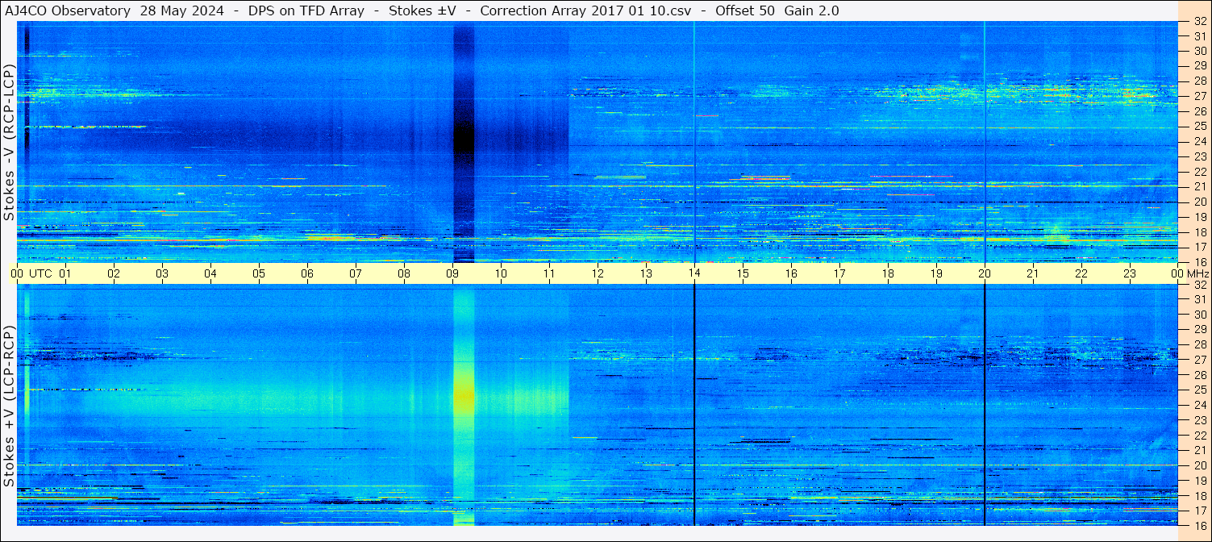Image resolution: width=1212 pixels, height=542 pixels.
Task: Select the 19 hour label on time axis
Action: pos(936,273)
